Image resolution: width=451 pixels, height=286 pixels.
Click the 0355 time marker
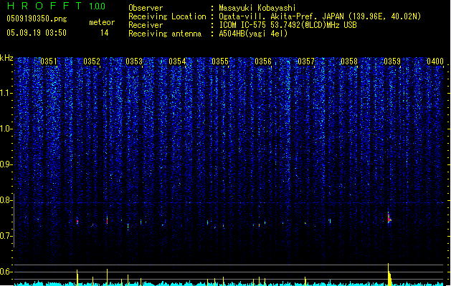click(220, 61)
